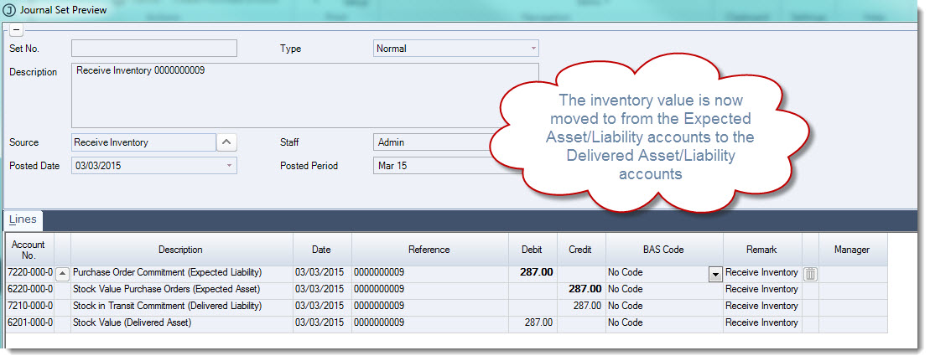The height and width of the screenshot is (361, 930).
Task: Open BAS Code dropdown on first row
Action: tap(715, 274)
